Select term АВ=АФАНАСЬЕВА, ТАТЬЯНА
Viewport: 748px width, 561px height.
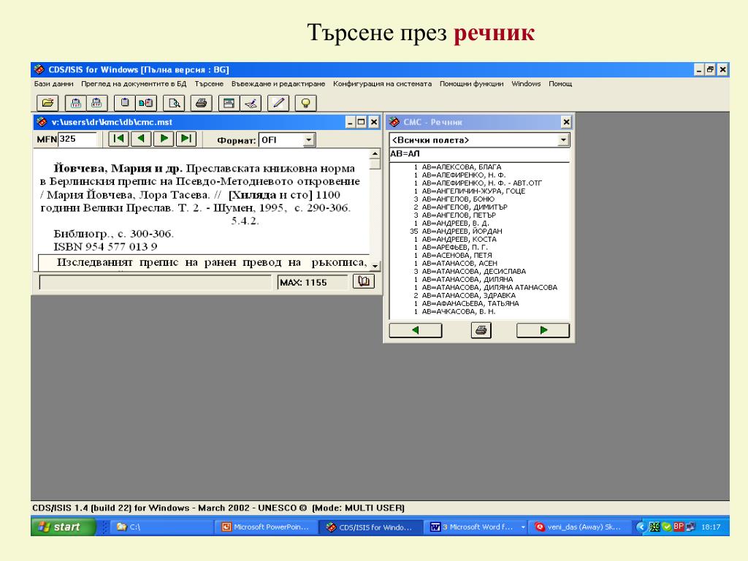coord(470,303)
